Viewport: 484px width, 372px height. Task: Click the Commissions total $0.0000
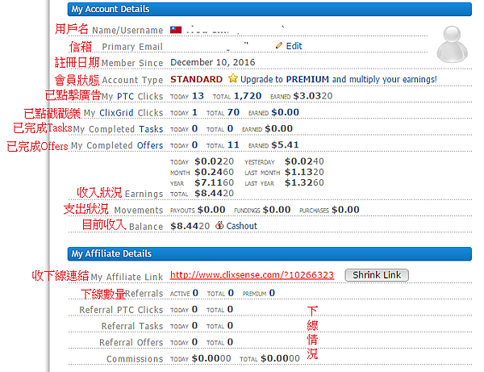coord(280,358)
